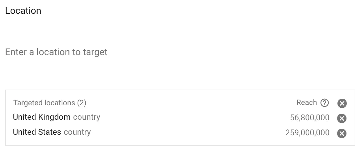This screenshot has width=359, height=151.
Task: Click the Location section heading
Action: [23, 11]
